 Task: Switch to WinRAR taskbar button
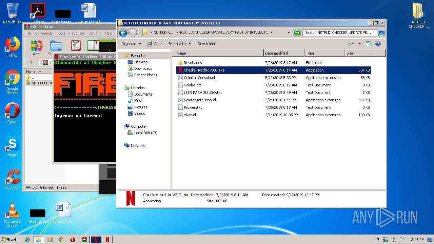pyautogui.click(x=84, y=240)
